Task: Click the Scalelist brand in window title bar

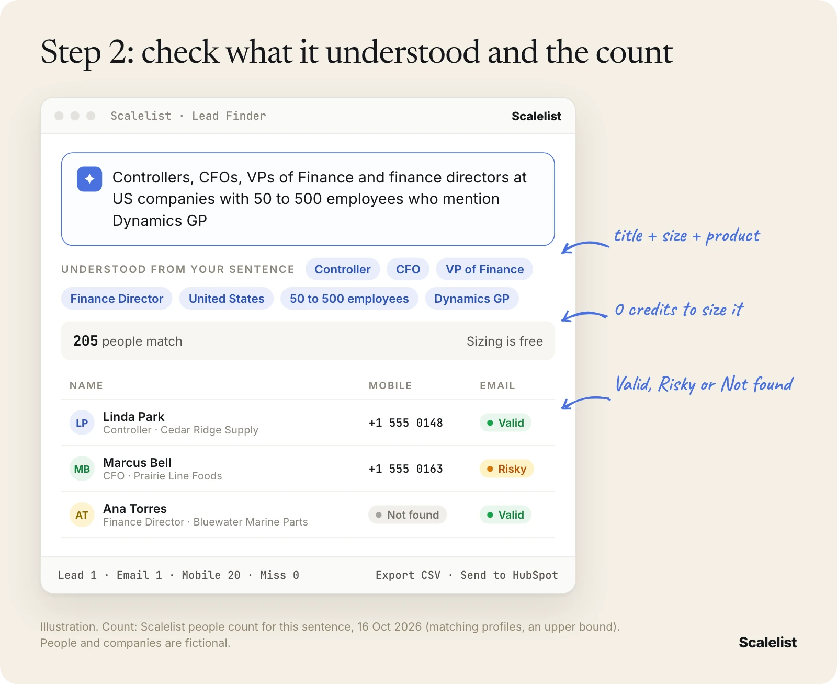Action: pos(536,116)
